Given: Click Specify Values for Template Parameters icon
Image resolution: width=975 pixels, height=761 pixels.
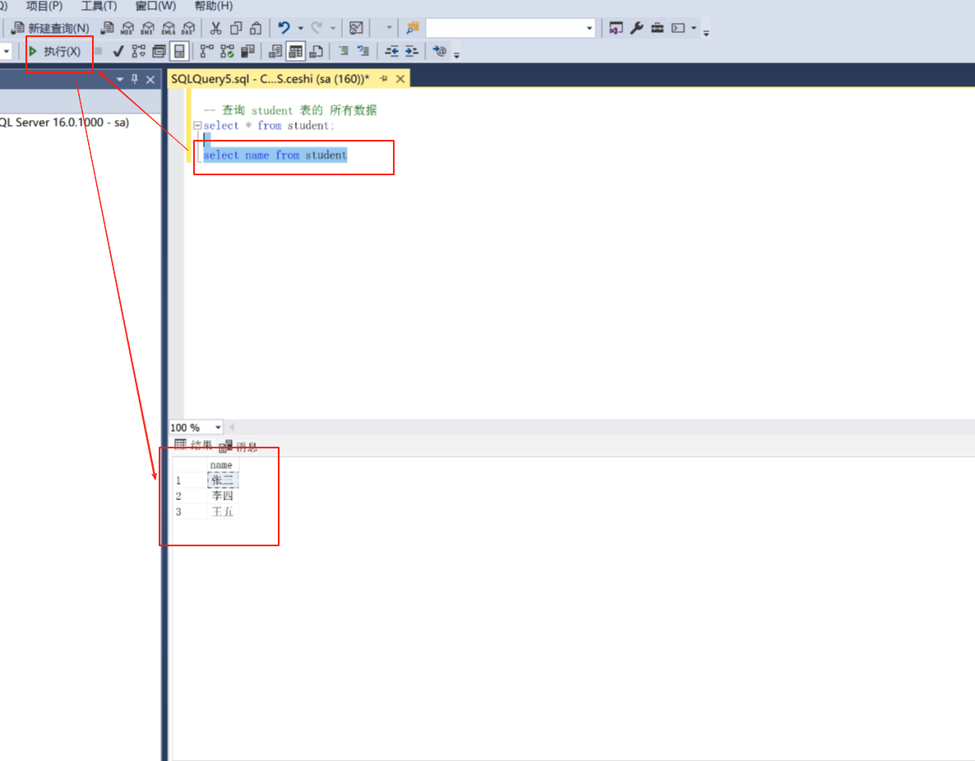Looking at the screenshot, I should click(x=440, y=51).
